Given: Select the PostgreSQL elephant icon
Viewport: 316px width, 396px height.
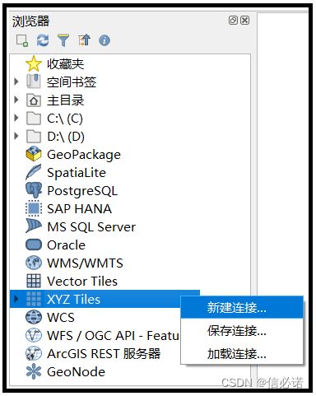Looking at the screenshot, I should coord(34,190).
